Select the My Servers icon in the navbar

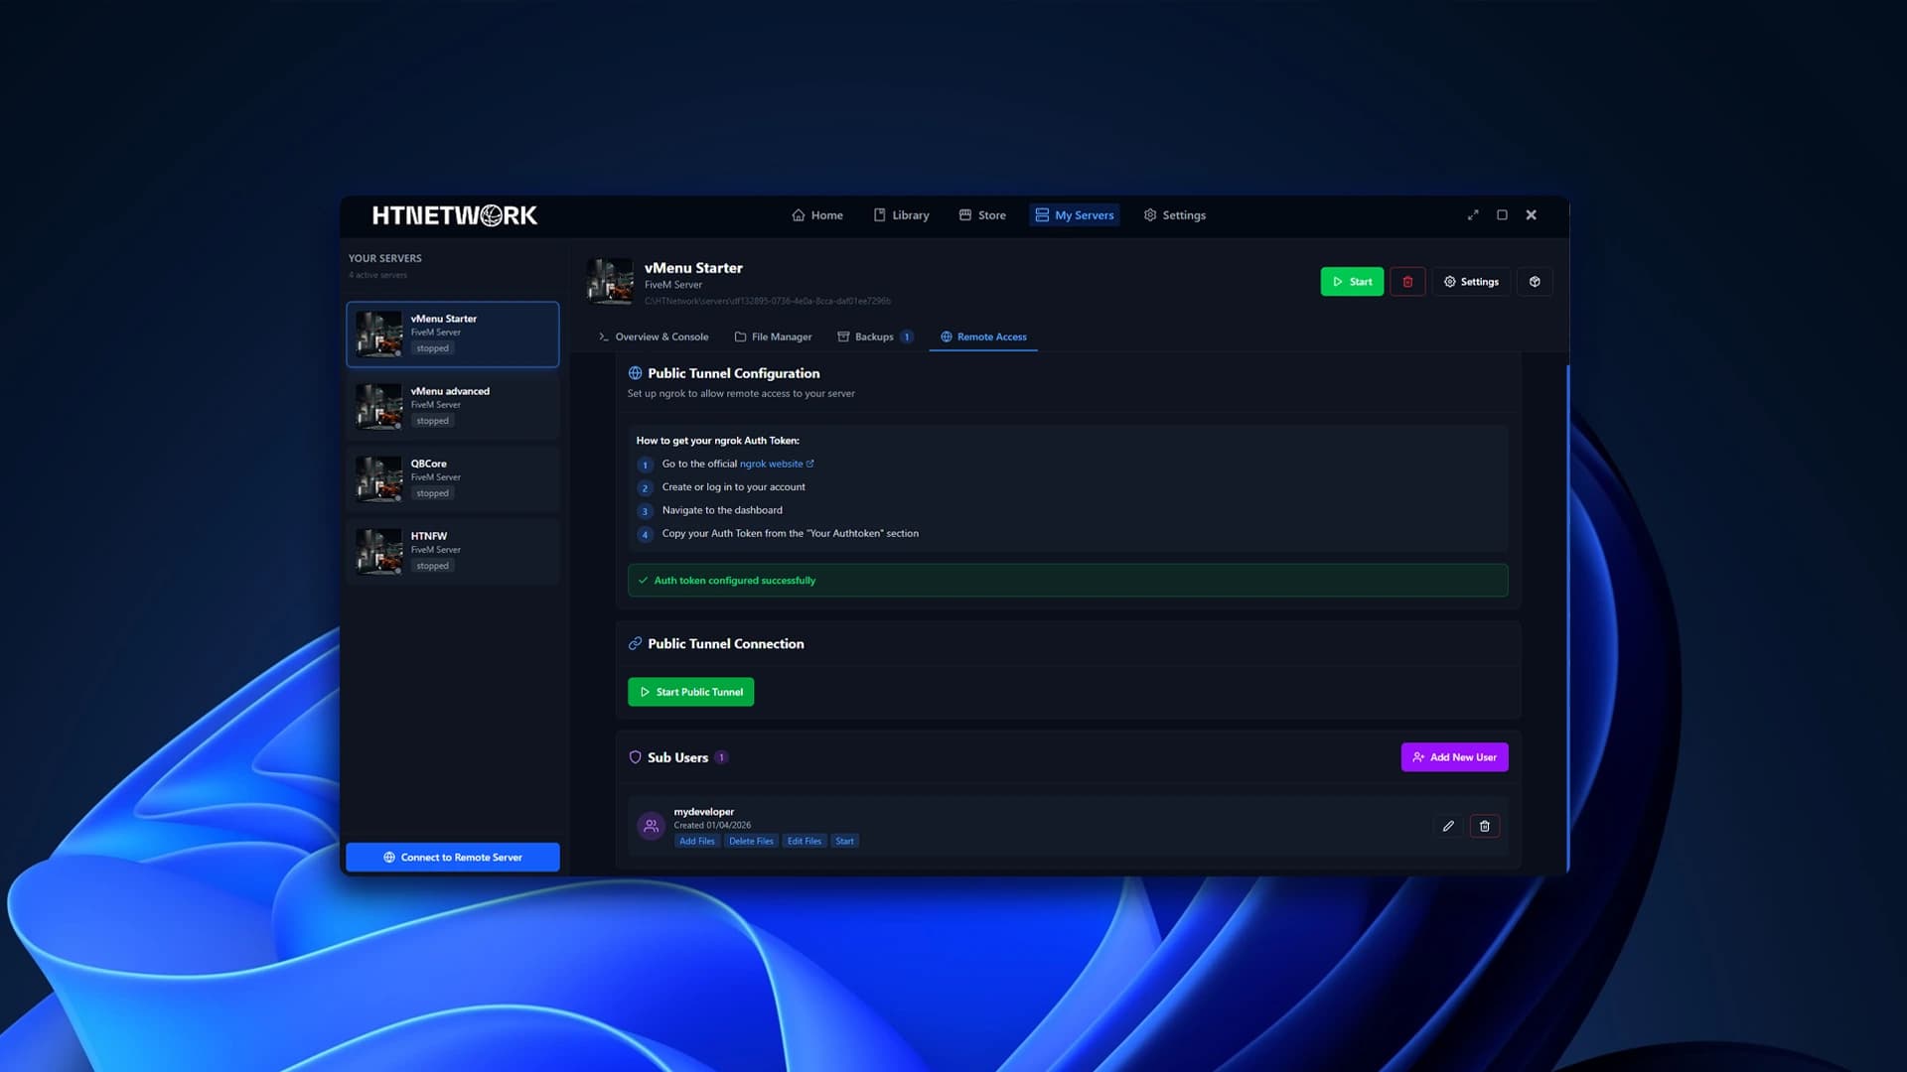[x=1041, y=214]
